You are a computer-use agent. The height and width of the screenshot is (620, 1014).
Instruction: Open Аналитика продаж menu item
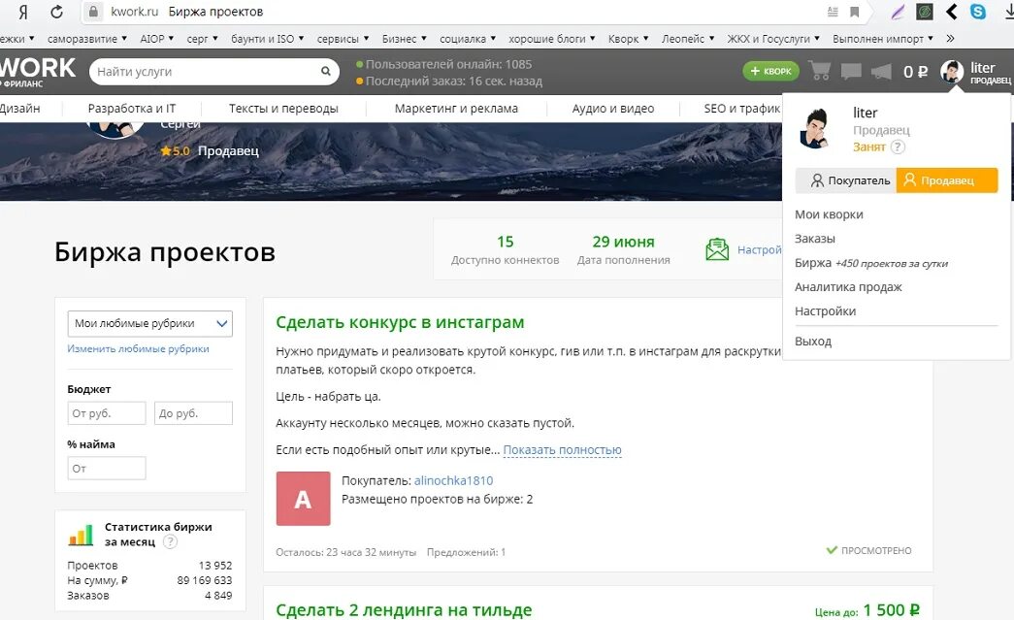[x=848, y=287]
